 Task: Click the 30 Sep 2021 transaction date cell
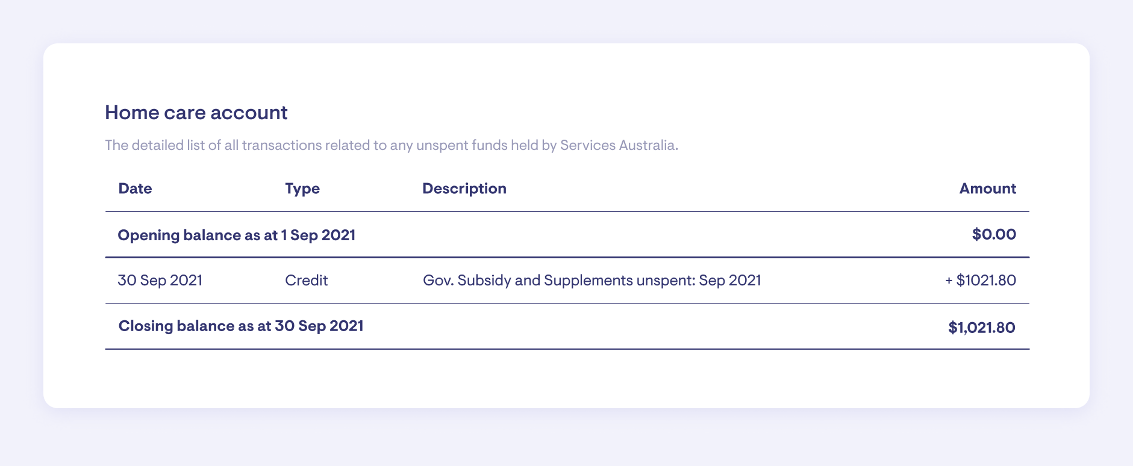(x=160, y=280)
